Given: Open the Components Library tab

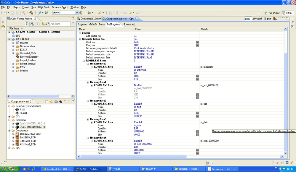Looking at the screenshot, I should click(x=89, y=19).
